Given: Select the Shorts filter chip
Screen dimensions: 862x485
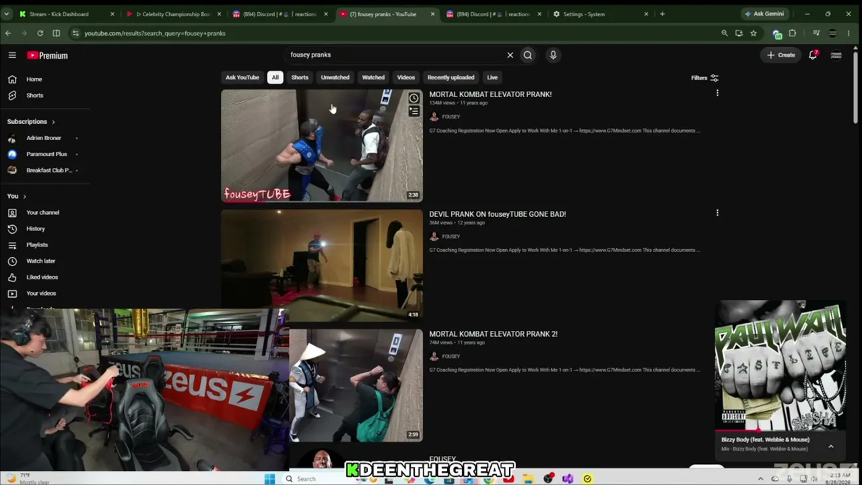Looking at the screenshot, I should click(300, 77).
